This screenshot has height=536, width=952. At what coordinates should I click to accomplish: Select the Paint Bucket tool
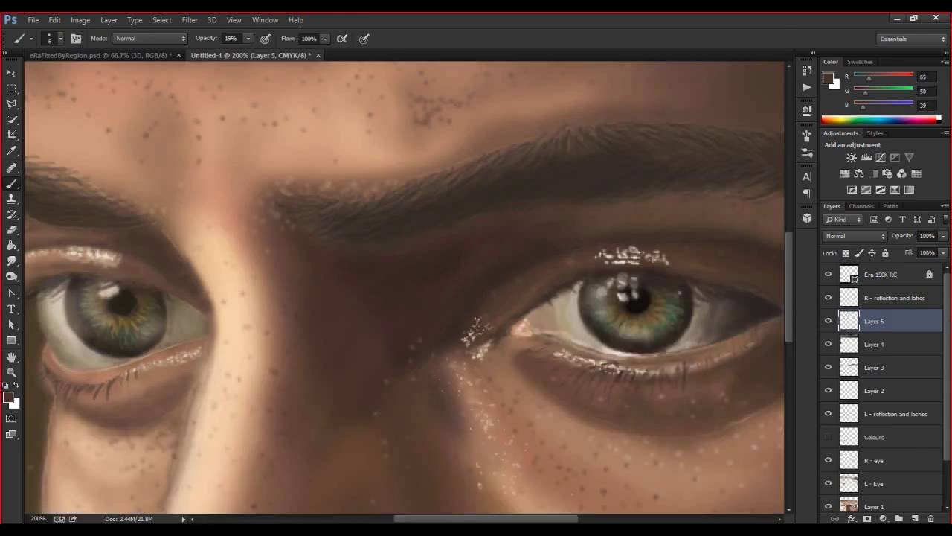coord(11,246)
